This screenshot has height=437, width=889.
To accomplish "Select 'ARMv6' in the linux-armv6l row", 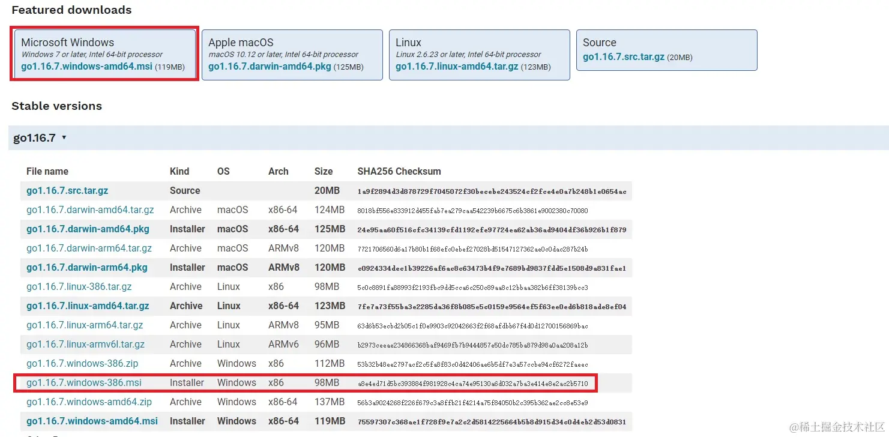I will (283, 344).
